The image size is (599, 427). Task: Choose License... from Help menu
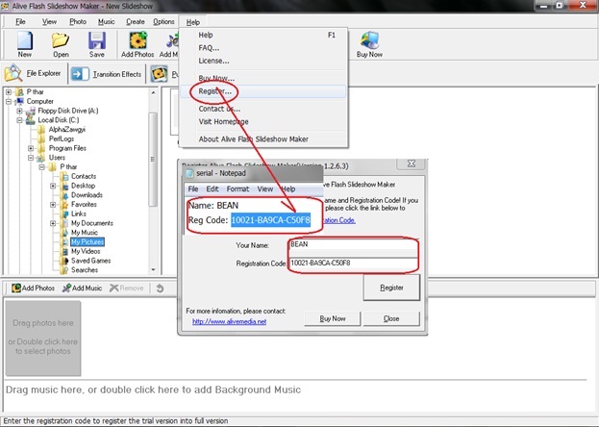pyautogui.click(x=262, y=61)
